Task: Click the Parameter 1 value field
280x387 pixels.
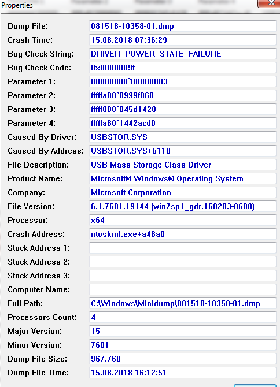Action: (x=183, y=81)
